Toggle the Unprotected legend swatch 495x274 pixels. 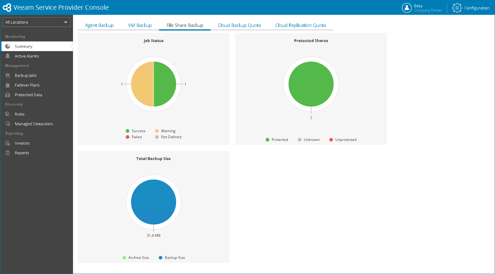tap(331, 140)
